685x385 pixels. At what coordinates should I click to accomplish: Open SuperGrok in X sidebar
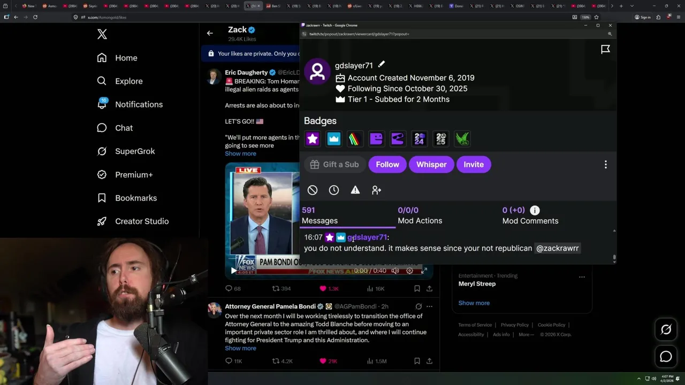(126, 151)
